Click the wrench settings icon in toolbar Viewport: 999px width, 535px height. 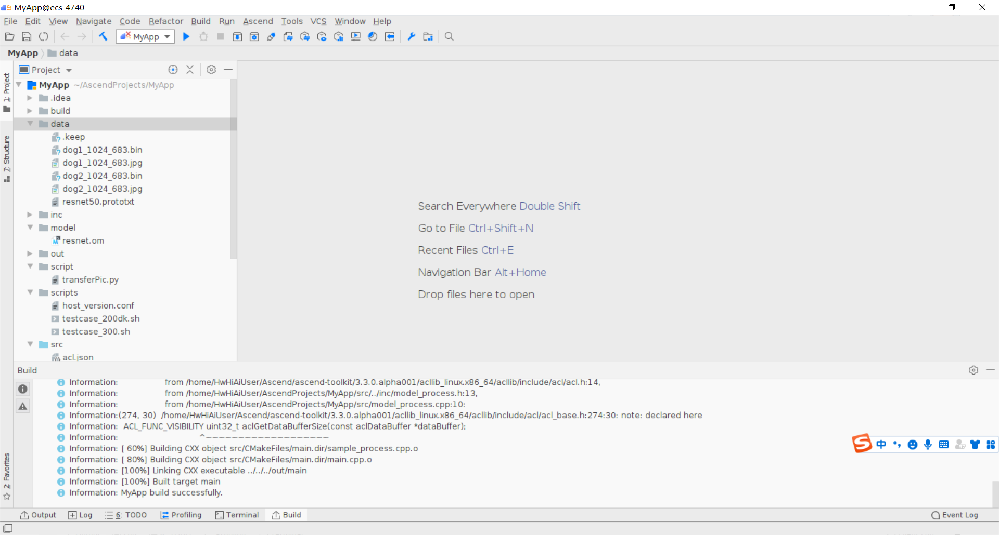[x=411, y=36]
